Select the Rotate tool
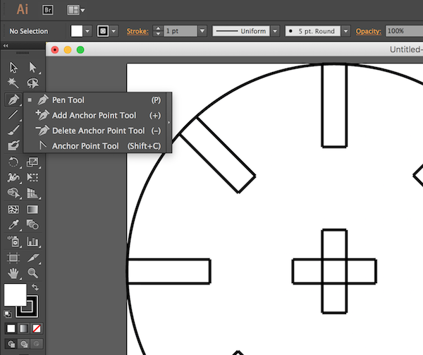The height and width of the screenshot is (355, 423). (13, 162)
